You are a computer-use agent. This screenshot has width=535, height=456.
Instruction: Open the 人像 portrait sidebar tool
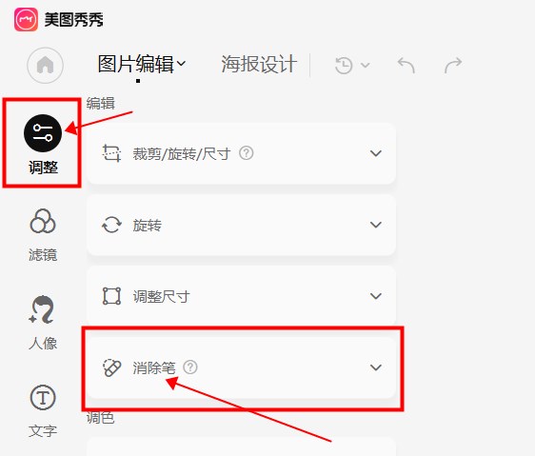pyautogui.click(x=43, y=323)
